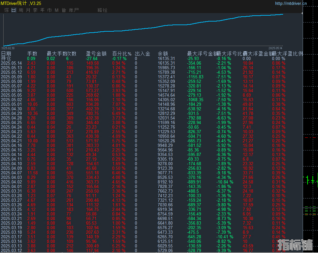Select the 2025.04.29 date row

[x=11, y=113]
